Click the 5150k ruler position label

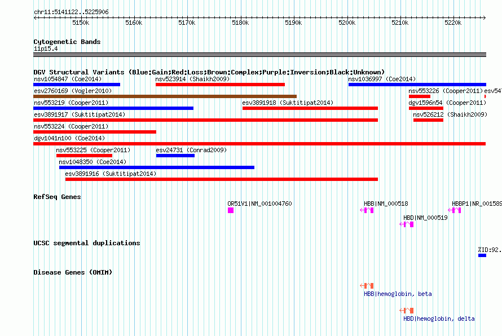(81, 23)
